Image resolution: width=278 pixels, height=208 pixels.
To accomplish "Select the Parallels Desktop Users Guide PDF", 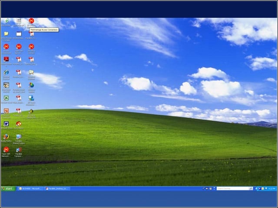I will 19,85.
